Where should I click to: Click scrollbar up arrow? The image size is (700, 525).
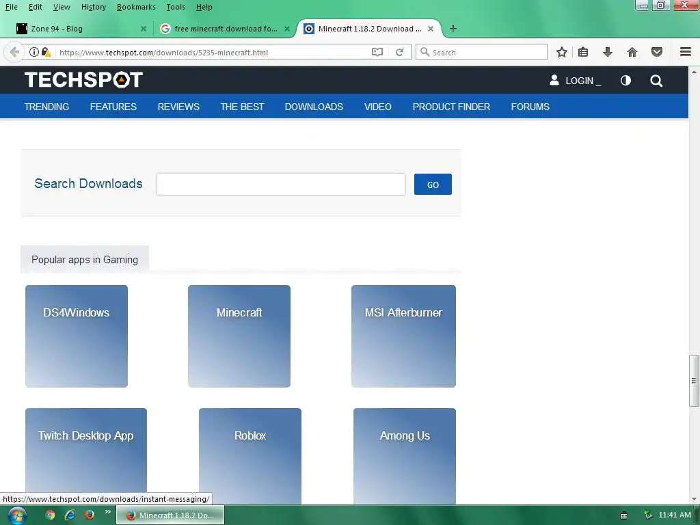tap(694, 71)
